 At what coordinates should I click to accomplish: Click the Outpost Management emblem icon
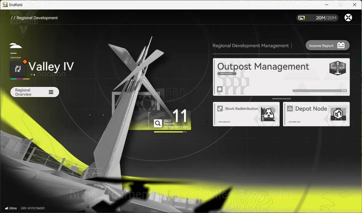point(337,68)
